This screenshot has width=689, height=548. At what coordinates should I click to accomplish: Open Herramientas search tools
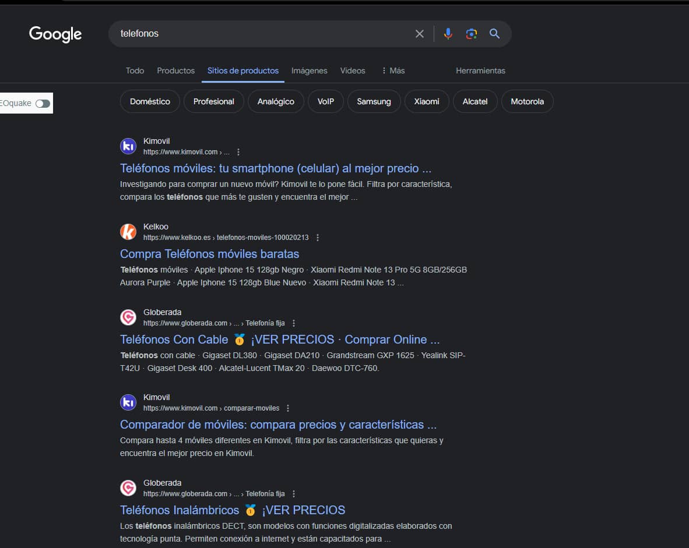click(480, 70)
